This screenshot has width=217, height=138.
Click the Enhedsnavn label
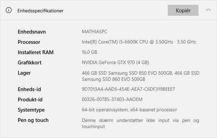[32, 32]
